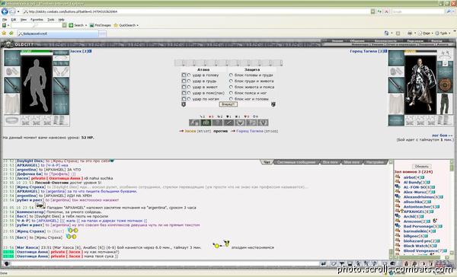457x277 pixels.
Task: Click player name Alexandrisimus in list
Action: [418, 197]
